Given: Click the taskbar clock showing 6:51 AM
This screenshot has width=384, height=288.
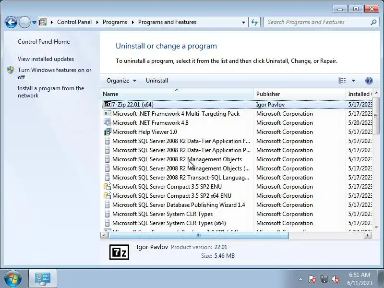Looking at the screenshot, I should click(x=360, y=279).
